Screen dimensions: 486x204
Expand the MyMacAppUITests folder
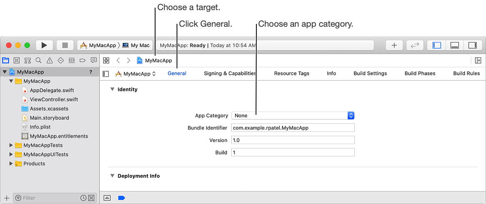[11, 155]
